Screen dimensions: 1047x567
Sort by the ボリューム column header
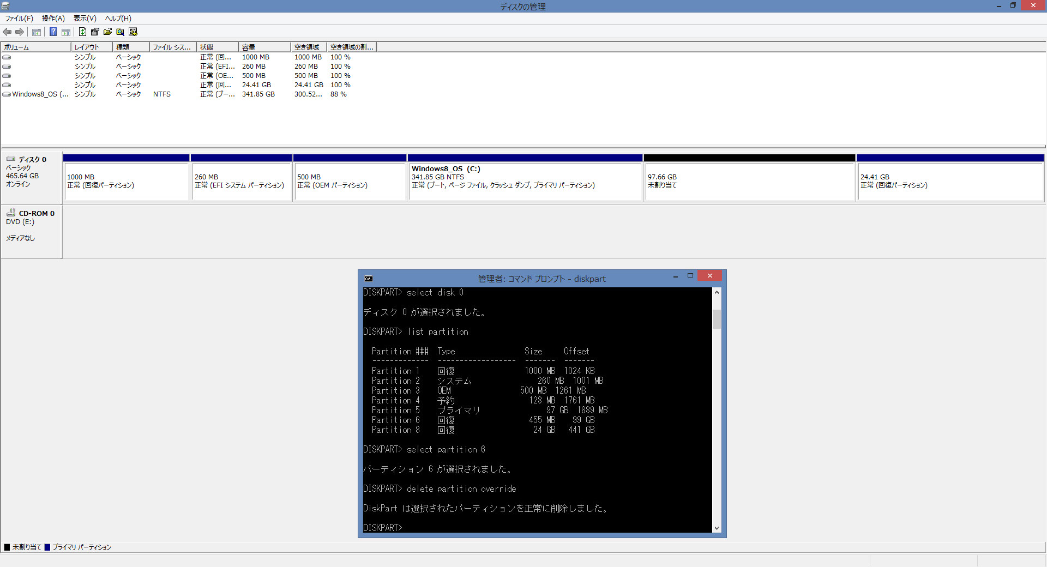pyautogui.click(x=35, y=47)
